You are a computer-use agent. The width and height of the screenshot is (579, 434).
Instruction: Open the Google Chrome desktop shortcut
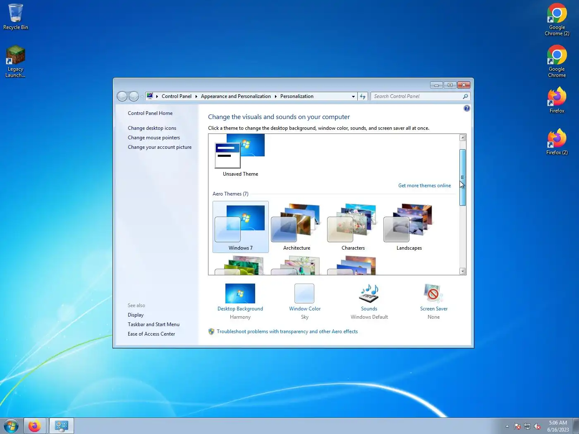pyautogui.click(x=557, y=61)
